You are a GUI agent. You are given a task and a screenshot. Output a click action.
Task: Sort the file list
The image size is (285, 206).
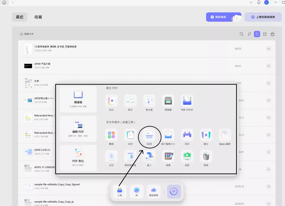coord(249,34)
